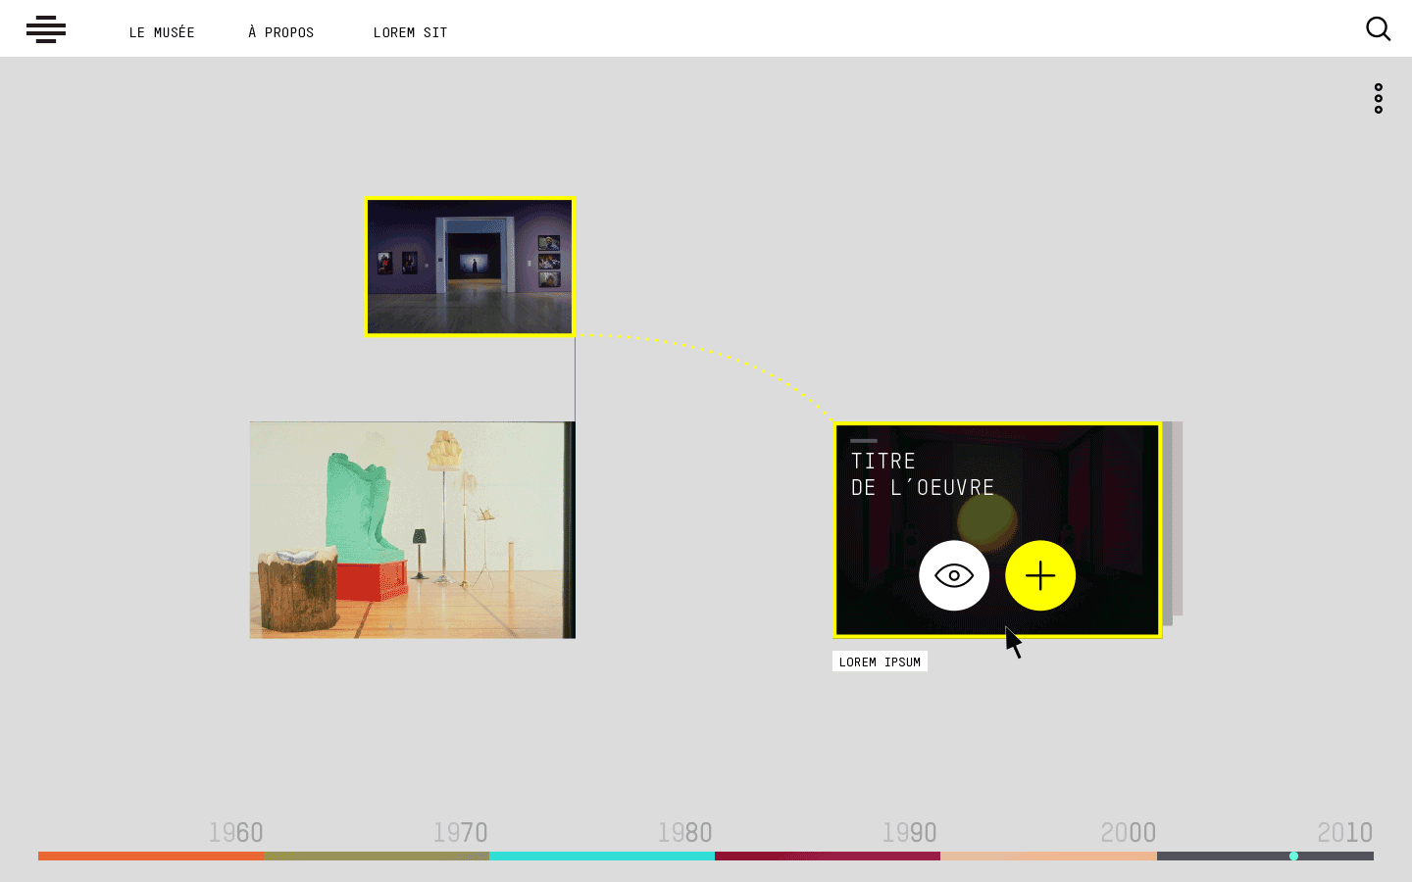Click the dark grey timeline segment
The width and height of the screenshot is (1412, 882).
coord(1265,856)
